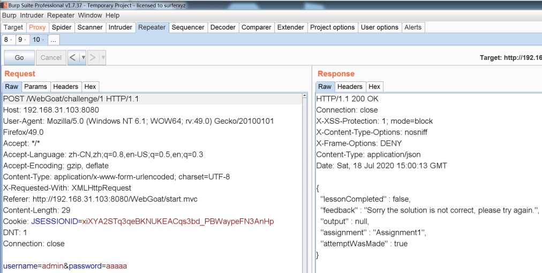Select the Request Raw view tab

(11, 86)
